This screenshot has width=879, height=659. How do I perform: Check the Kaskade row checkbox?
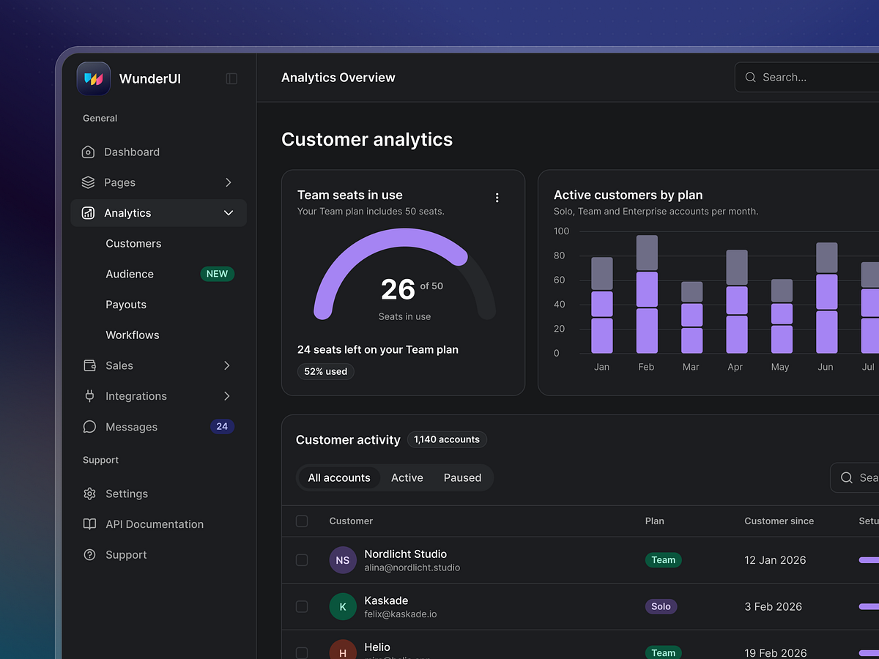tap(302, 607)
